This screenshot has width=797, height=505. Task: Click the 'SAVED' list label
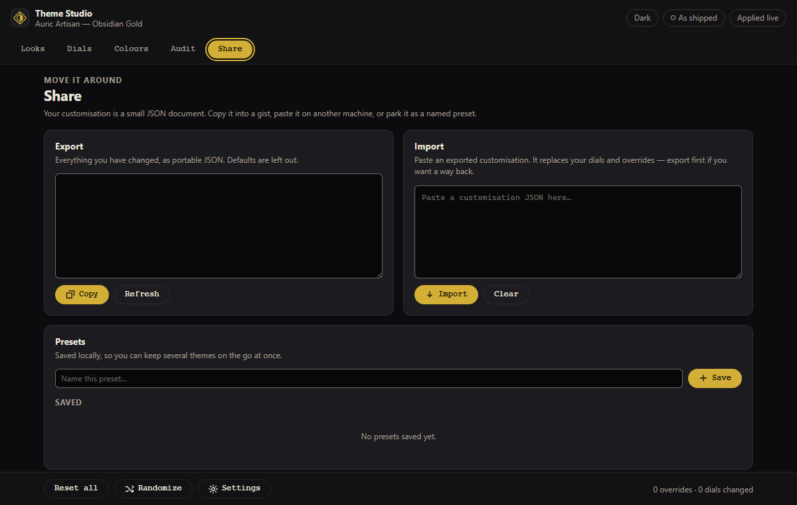point(68,403)
